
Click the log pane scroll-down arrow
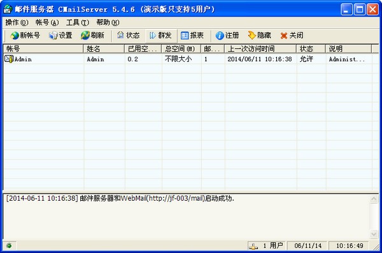click(x=374, y=235)
